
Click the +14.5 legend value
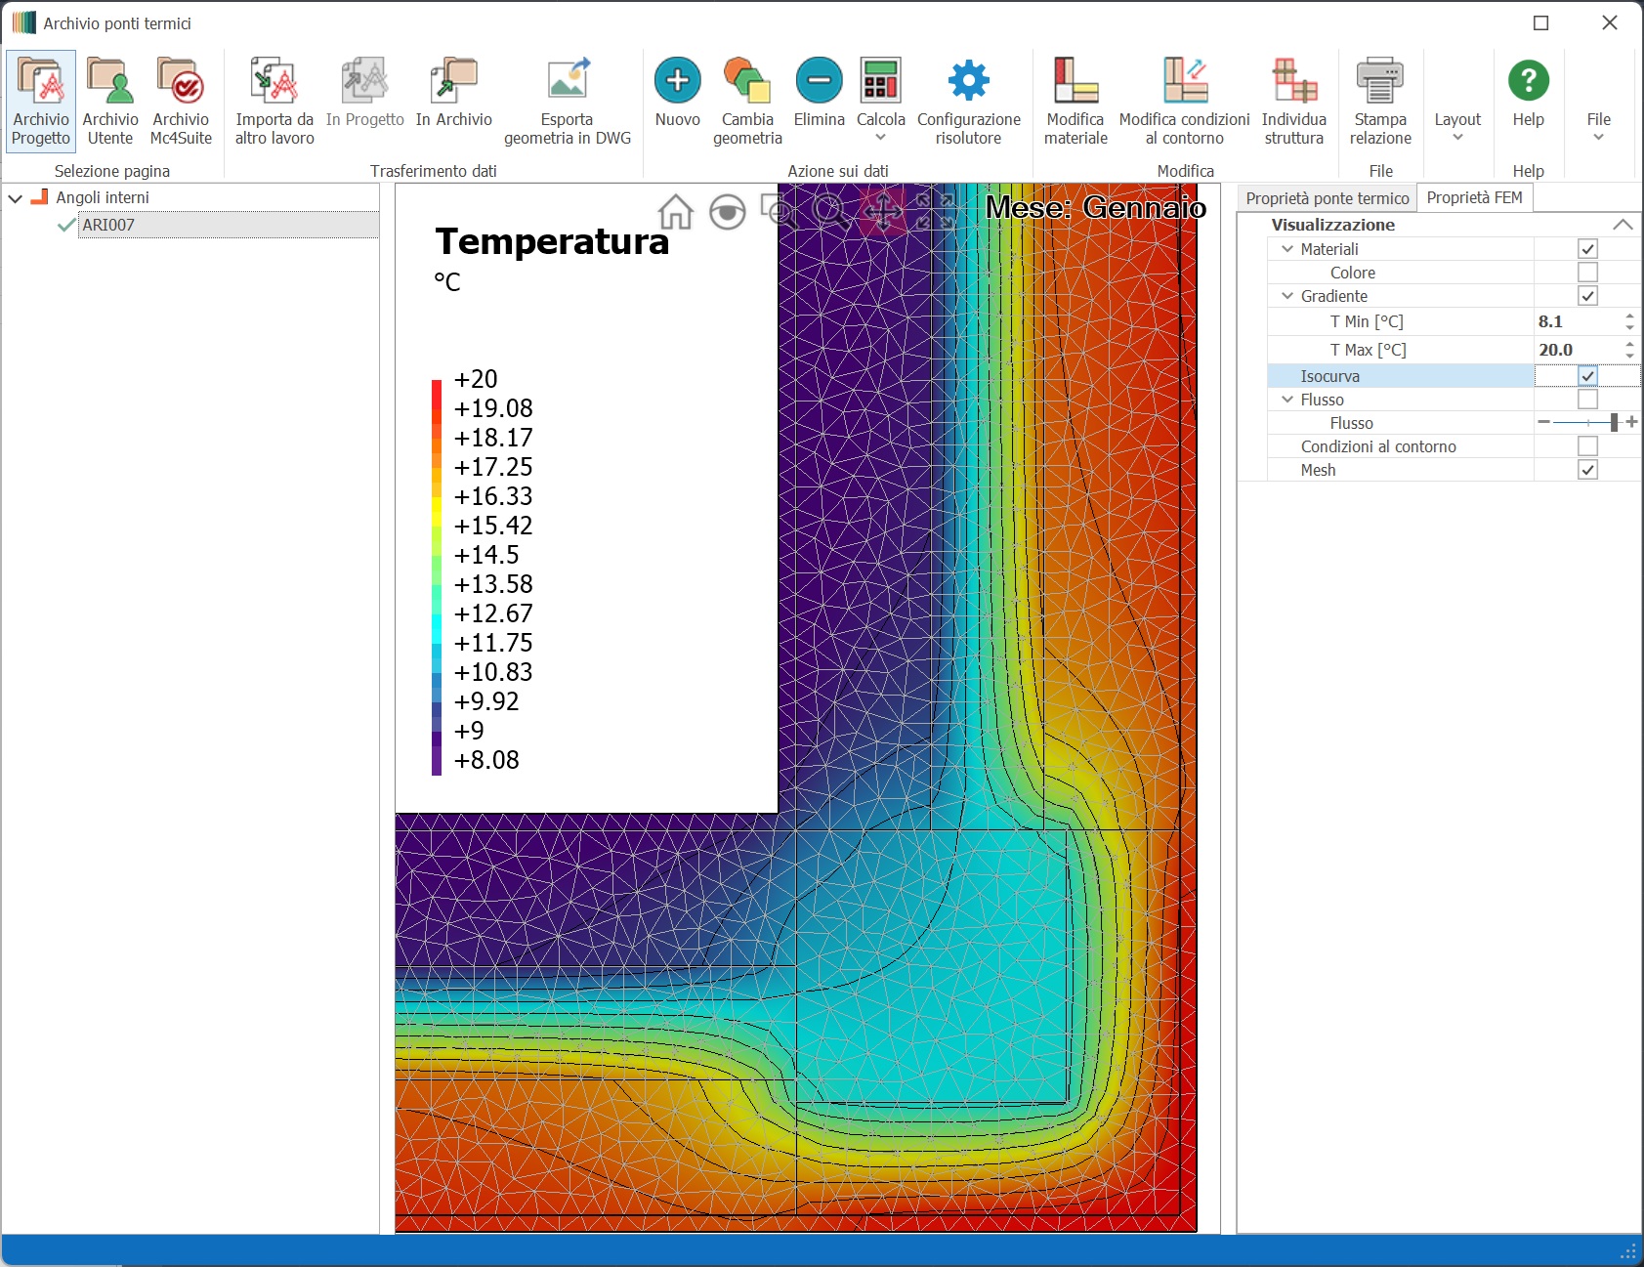(x=486, y=555)
